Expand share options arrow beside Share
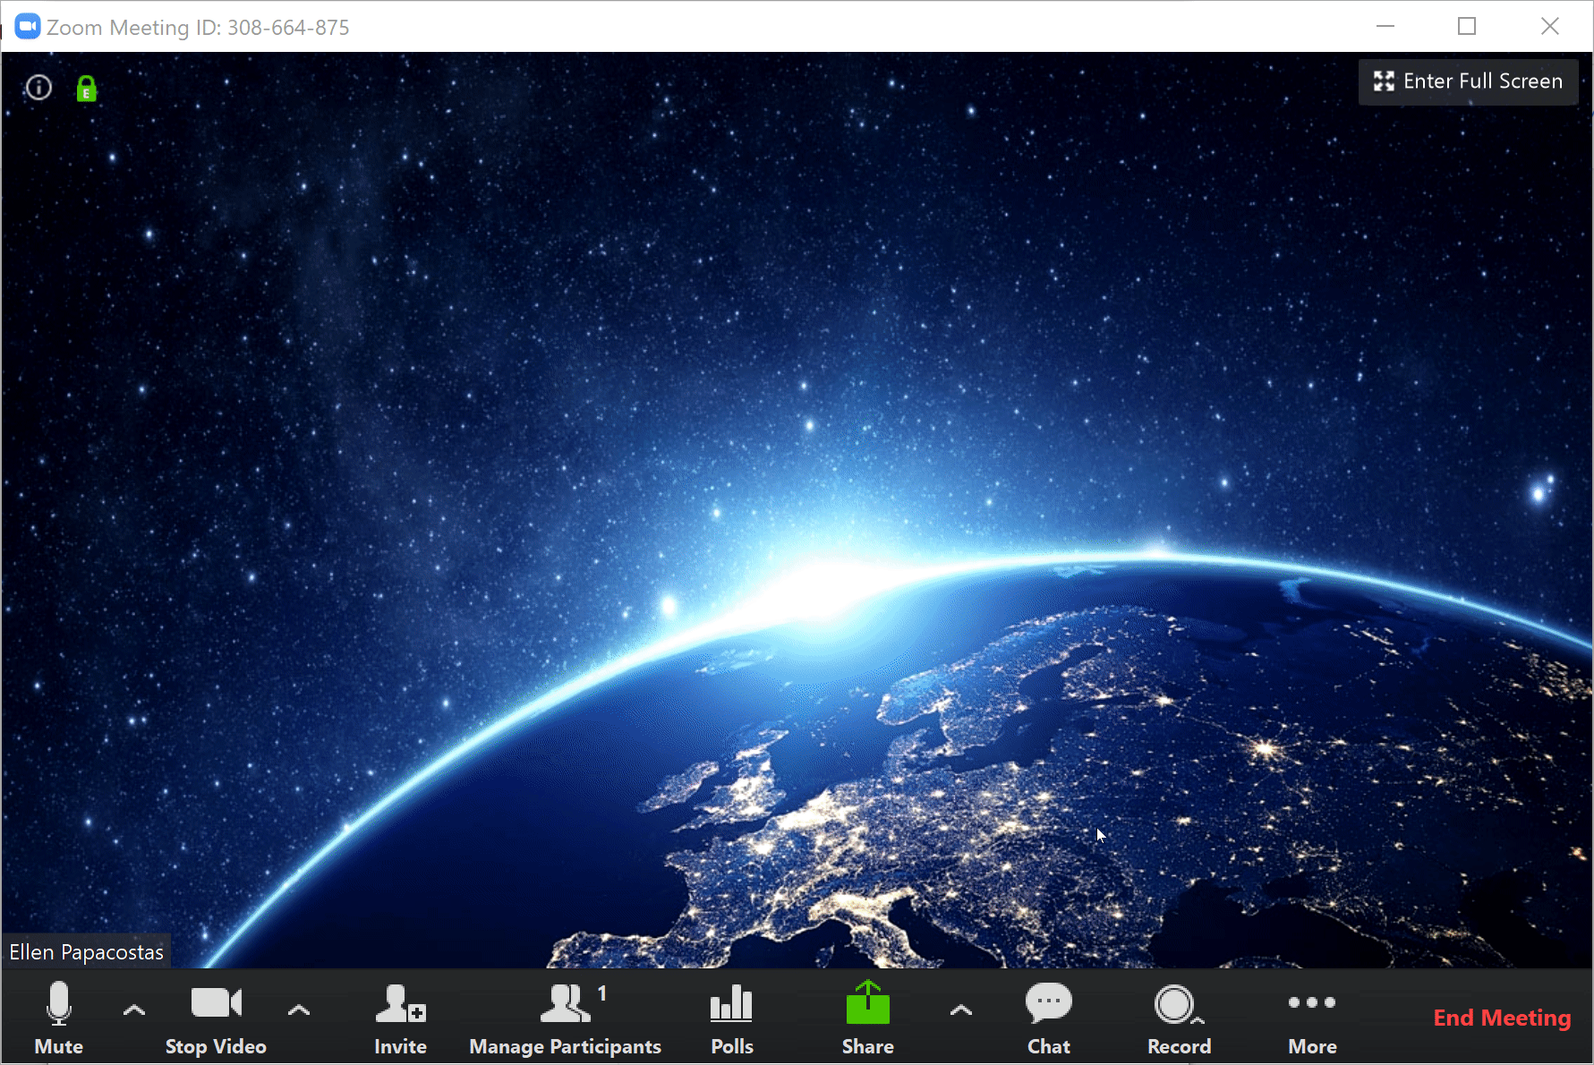The height and width of the screenshot is (1065, 1594). tap(961, 1010)
